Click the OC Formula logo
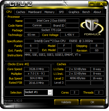 point(92,27)
